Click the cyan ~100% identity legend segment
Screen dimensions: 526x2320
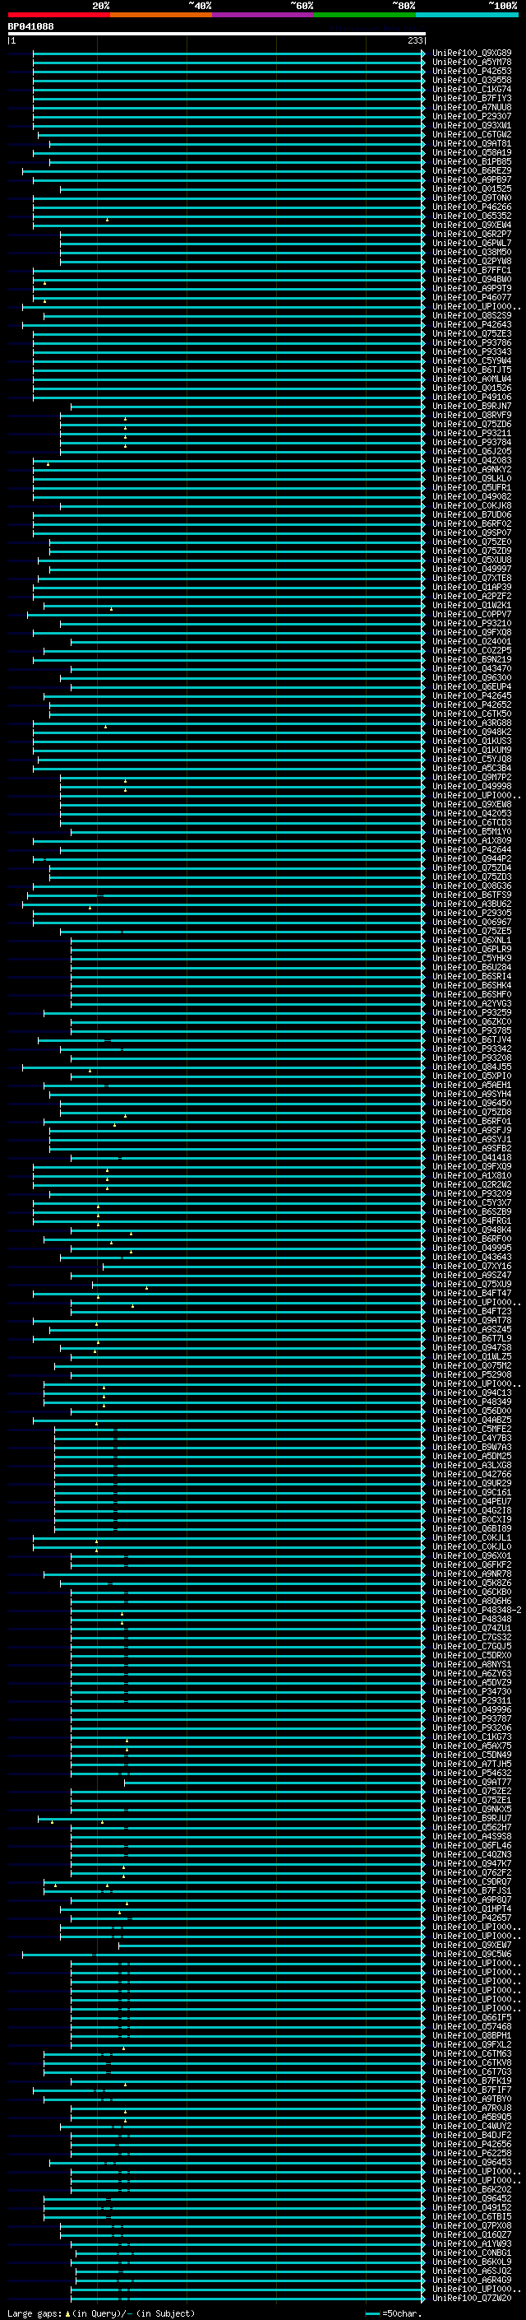(x=468, y=16)
